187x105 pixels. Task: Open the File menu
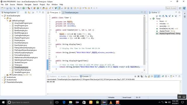click(x=2, y=5)
